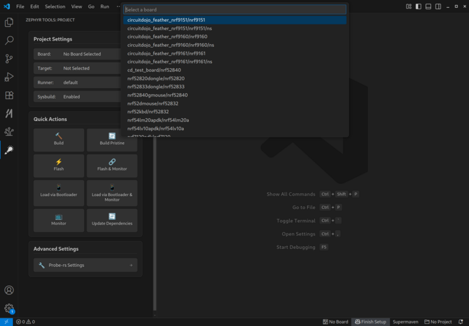Open the notifications bell icon
The width and height of the screenshot is (469, 326).
[x=461, y=321]
